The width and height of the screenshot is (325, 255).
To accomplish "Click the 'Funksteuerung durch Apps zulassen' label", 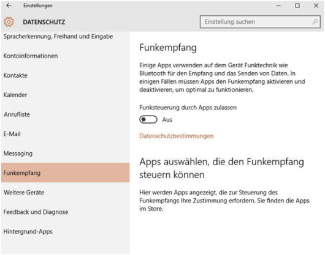I will pyautogui.click(x=188, y=108).
